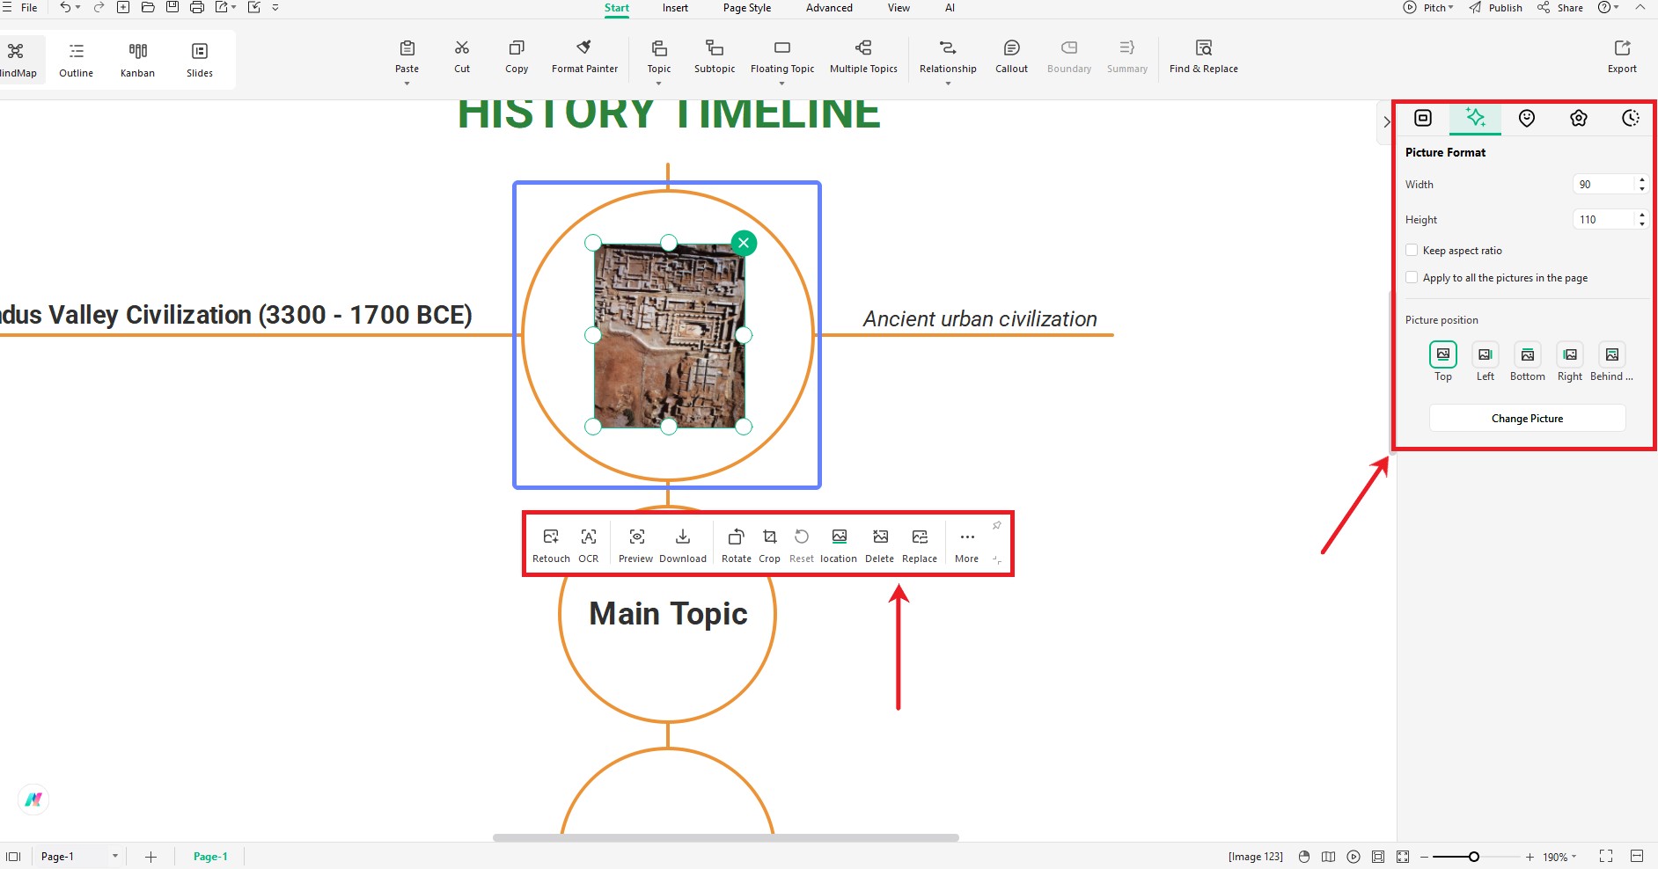Toggle the page list panel icon
The width and height of the screenshot is (1658, 869).
[x=13, y=857]
